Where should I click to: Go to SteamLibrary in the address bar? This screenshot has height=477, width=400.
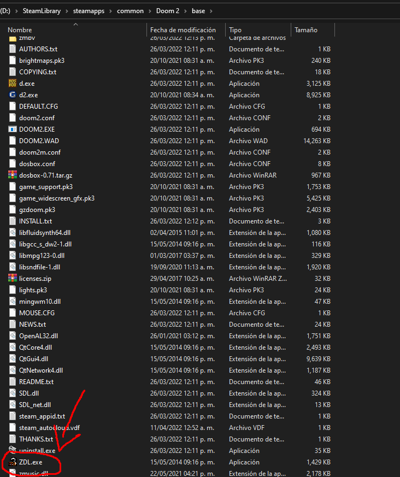click(42, 11)
